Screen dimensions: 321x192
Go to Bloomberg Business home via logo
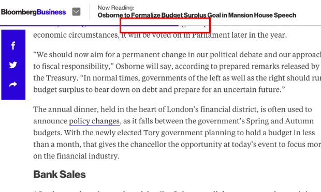click(33, 12)
